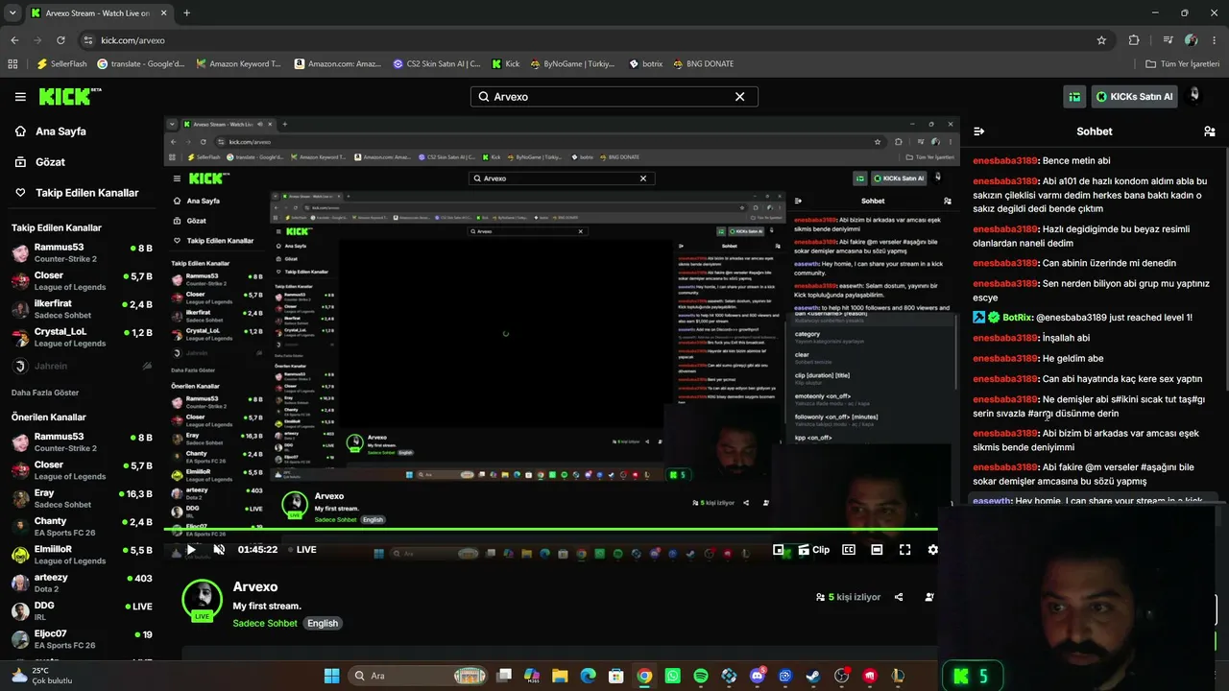Enable picture-in-picture mini player
Viewport: 1229px width, 691px height.
point(779,550)
